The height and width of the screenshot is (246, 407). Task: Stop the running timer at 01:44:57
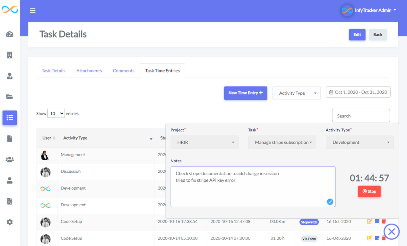(x=369, y=191)
